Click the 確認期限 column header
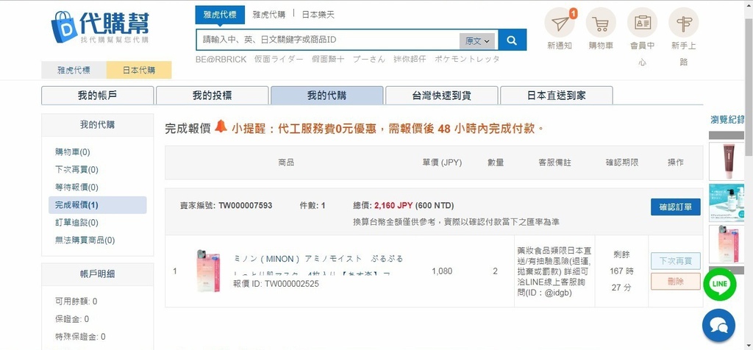Screen dimensions: 753x350 click(x=622, y=162)
